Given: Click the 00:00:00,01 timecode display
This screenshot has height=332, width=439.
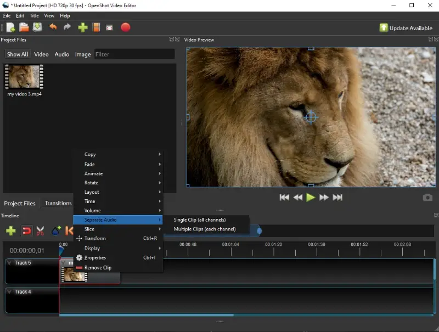Looking at the screenshot, I should (x=27, y=251).
